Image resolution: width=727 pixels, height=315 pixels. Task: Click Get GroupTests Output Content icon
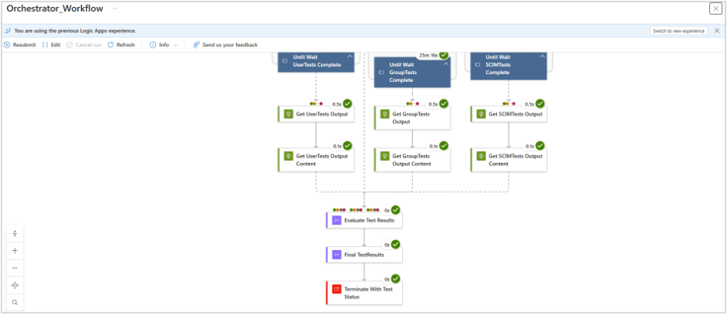coord(384,156)
